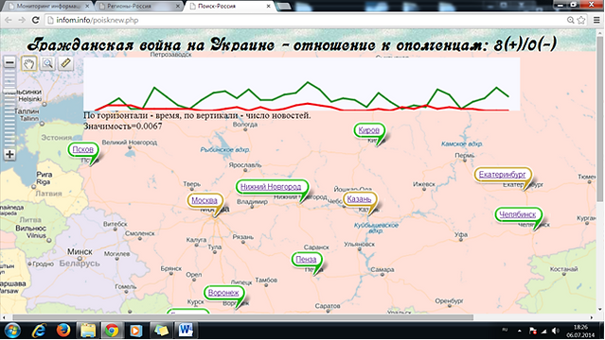605x340 pixels.
Task: Bookmark this page with the star
Action: pyautogui.click(x=581, y=20)
